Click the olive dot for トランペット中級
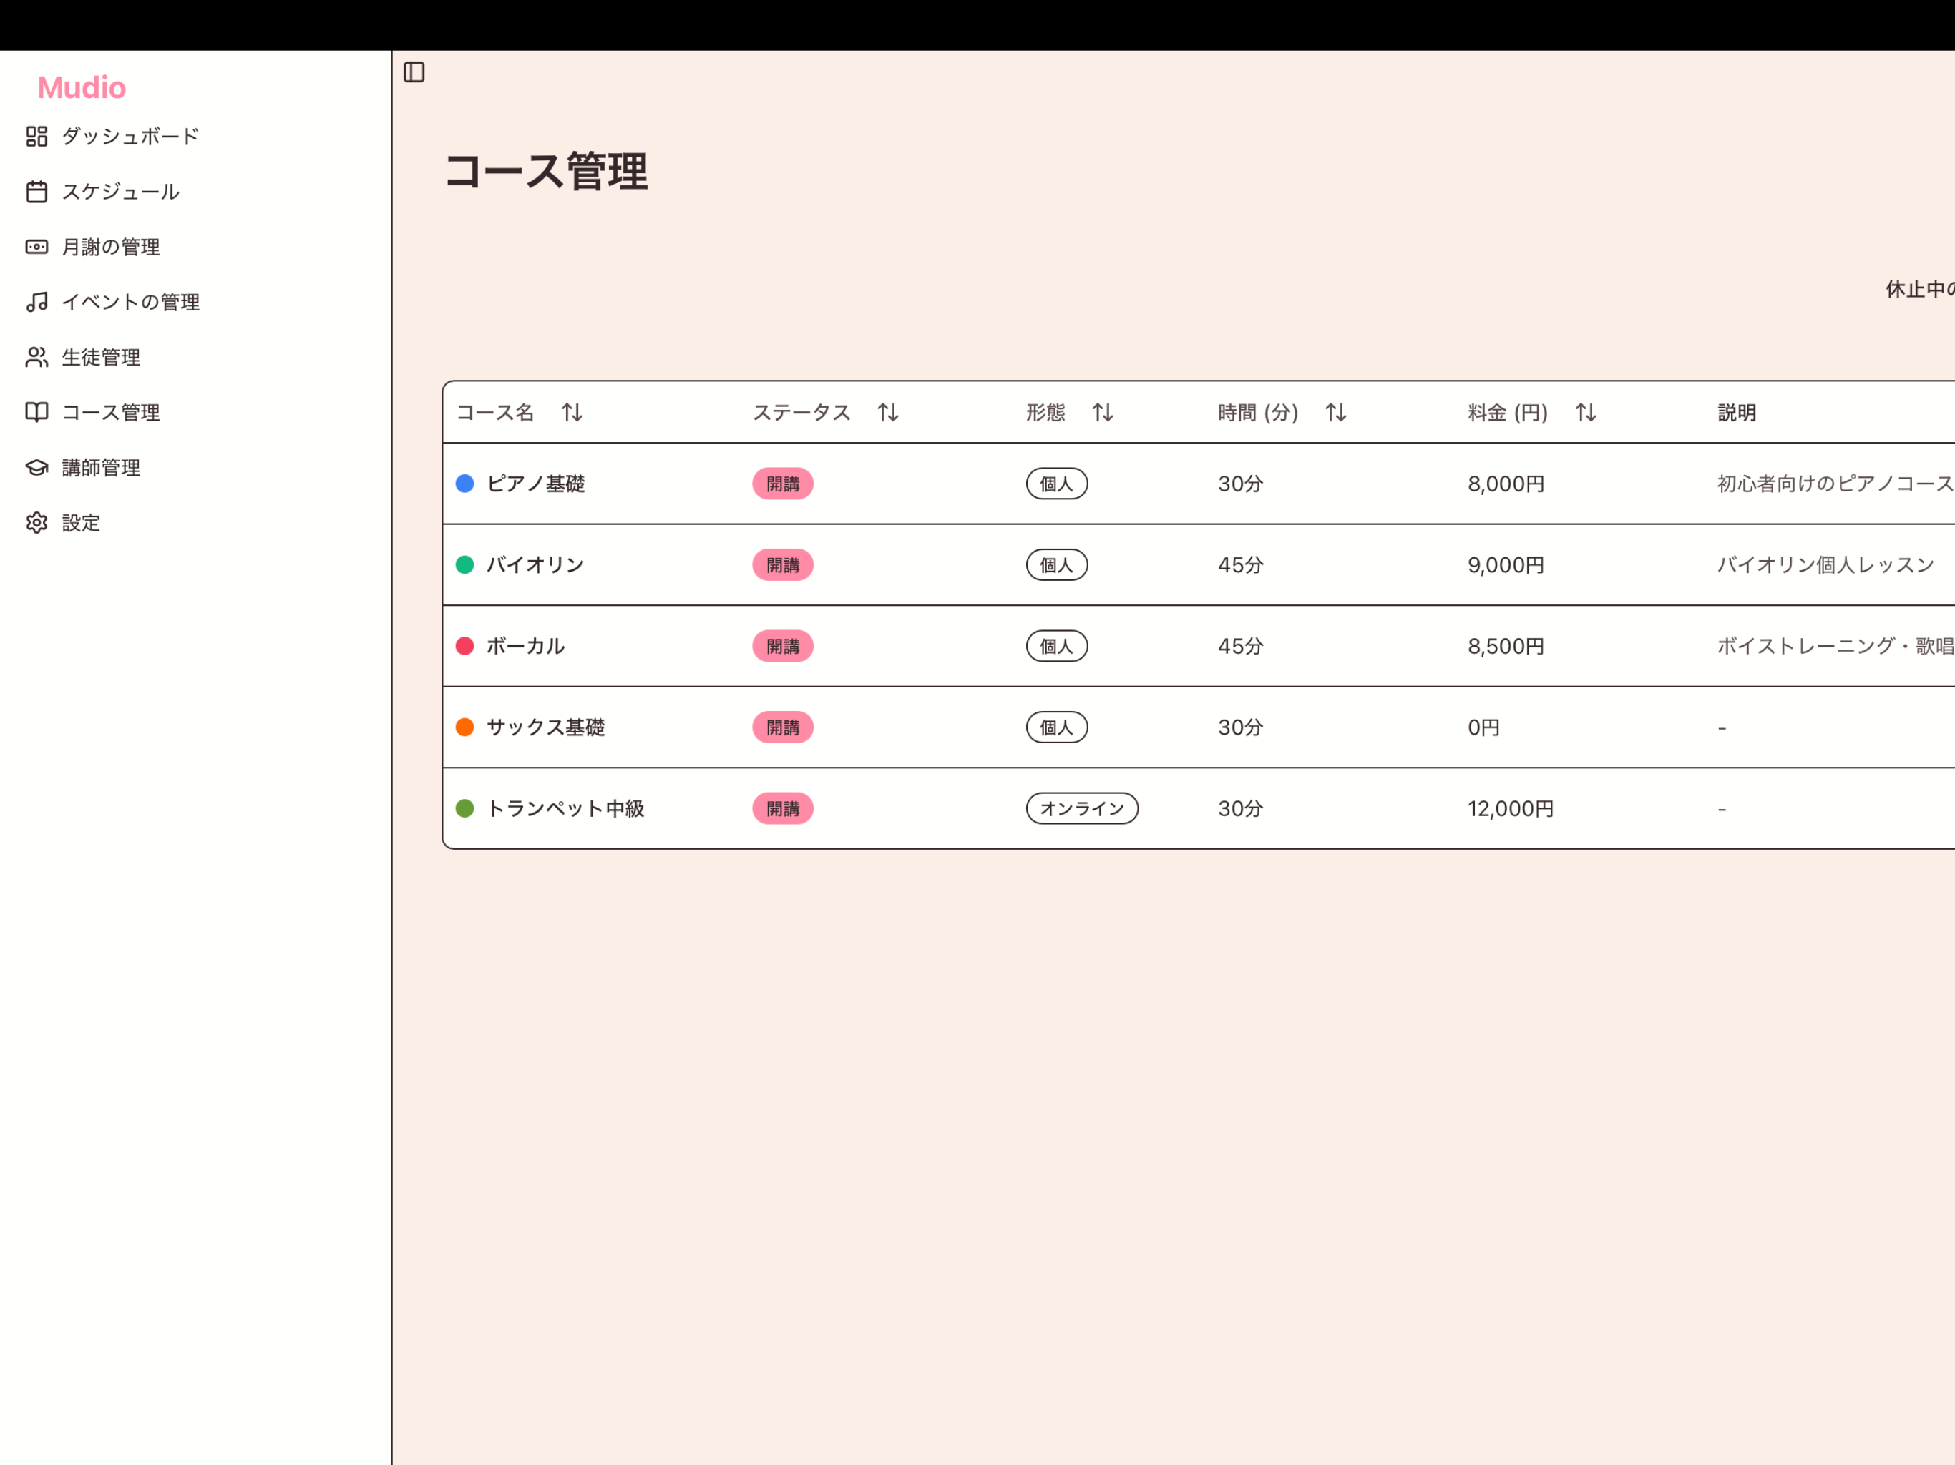The height and width of the screenshot is (1465, 1955). (465, 808)
